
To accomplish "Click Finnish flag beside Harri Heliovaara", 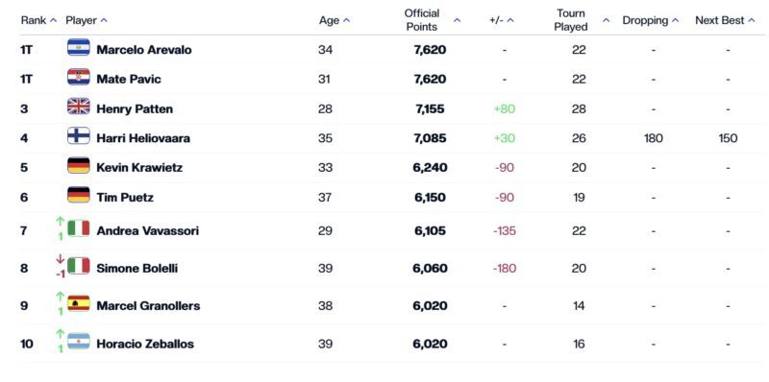I will click(79, 135).
